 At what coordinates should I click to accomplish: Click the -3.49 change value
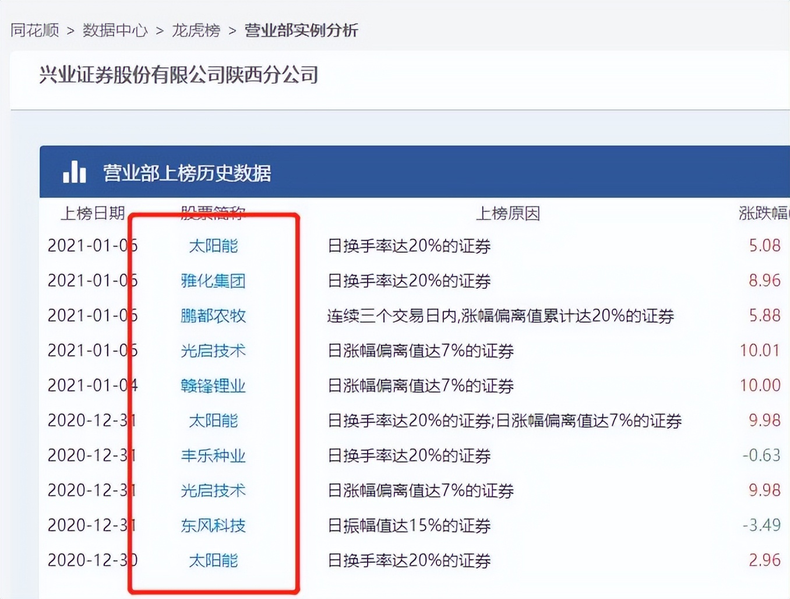pyautogui.click(x=761, y=525)
